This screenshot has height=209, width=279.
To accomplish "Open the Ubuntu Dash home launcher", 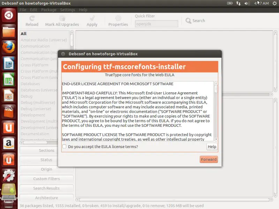I will 9,15.
